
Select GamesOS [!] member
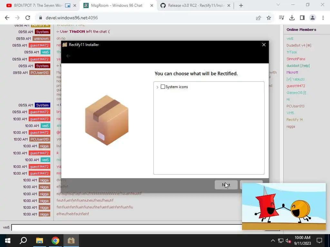[x=296, y=93]
